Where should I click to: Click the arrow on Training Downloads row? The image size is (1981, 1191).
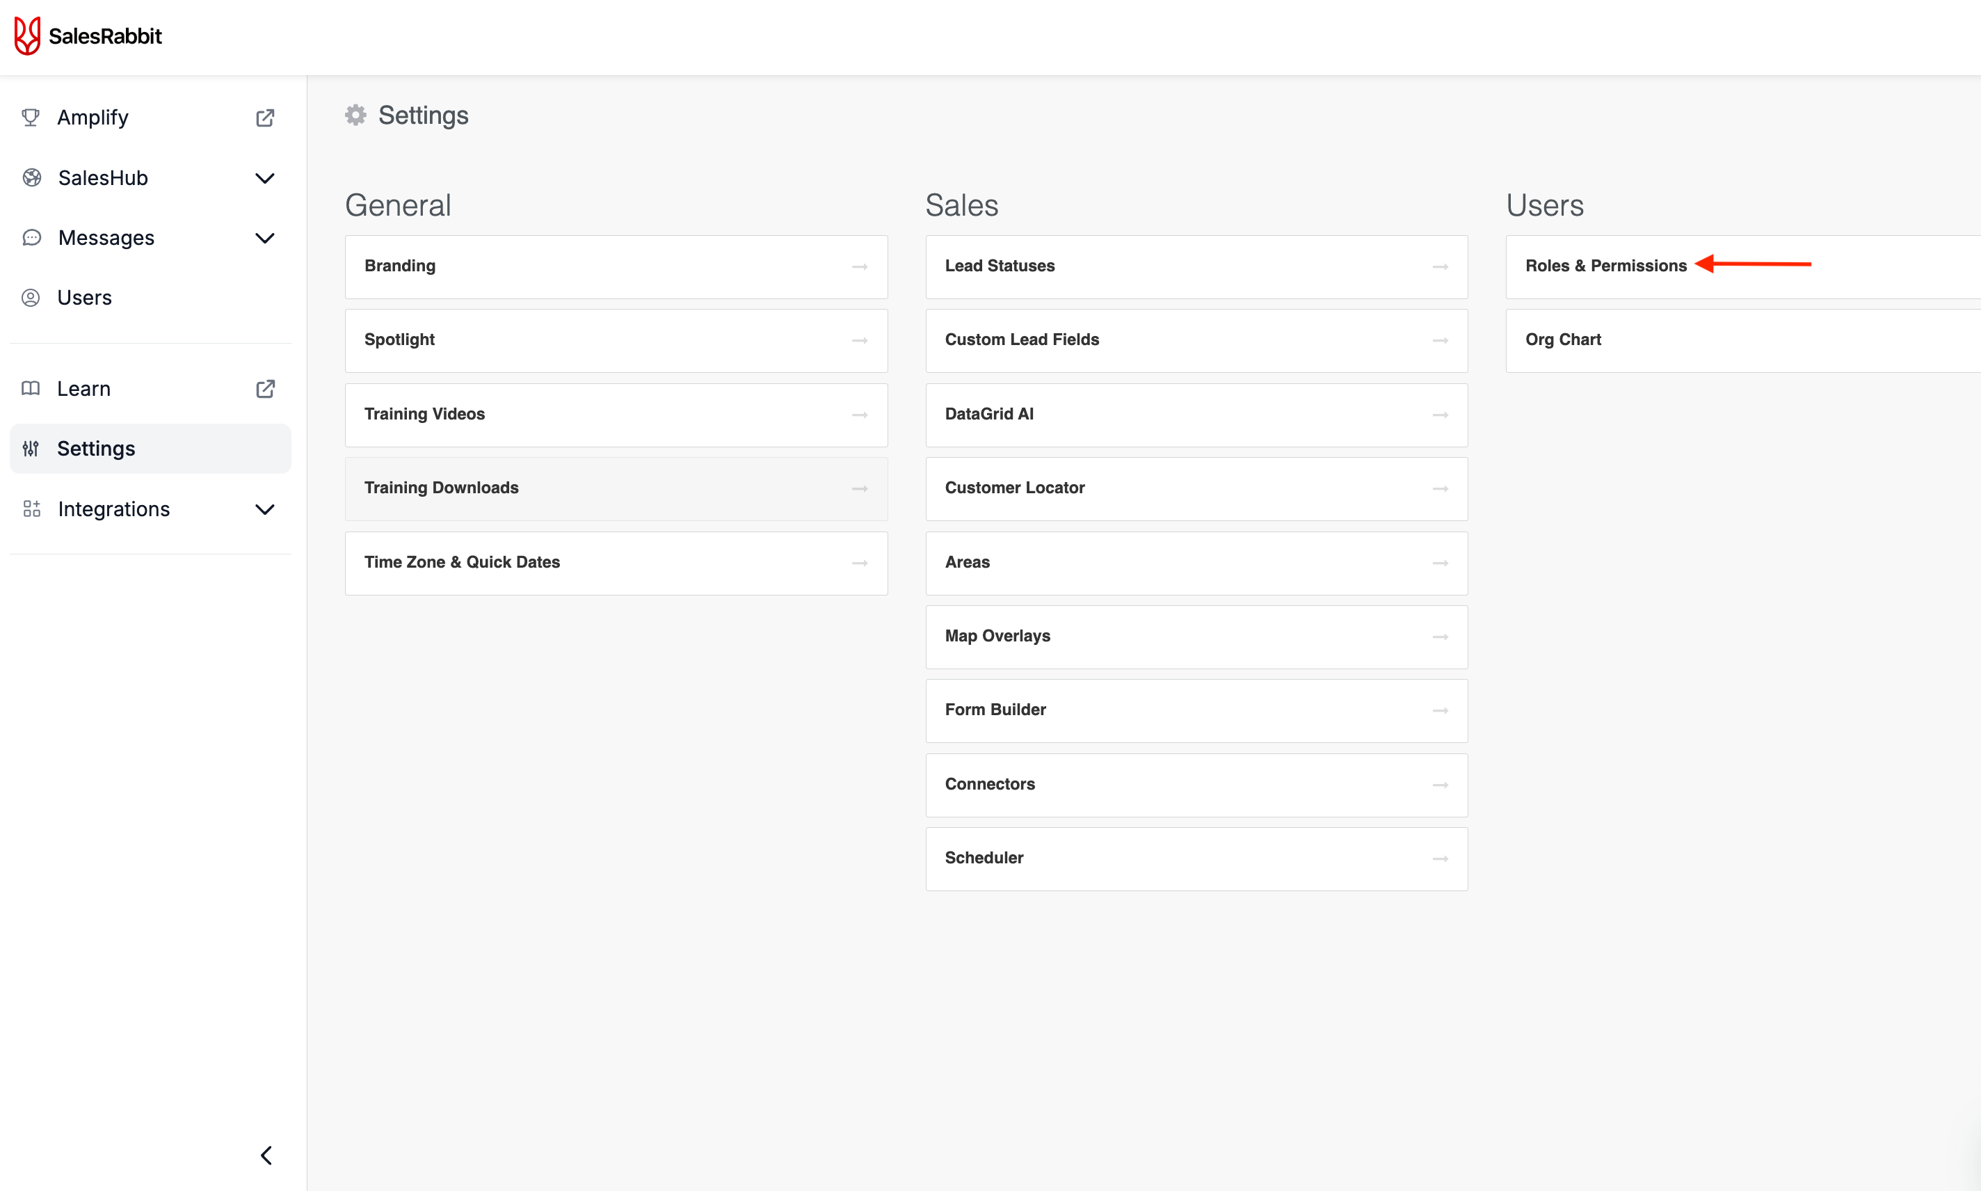point(859,489)
